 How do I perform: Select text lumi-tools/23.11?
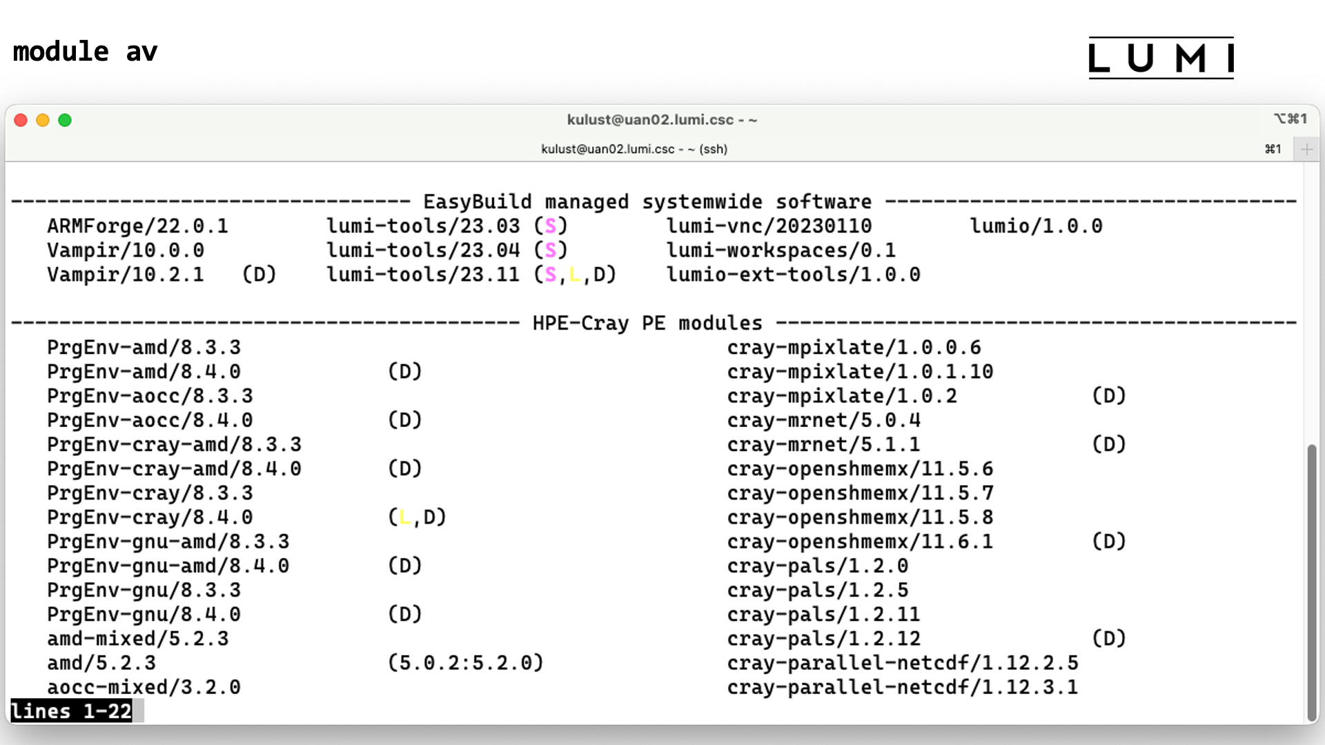click(x=423, y=275)
